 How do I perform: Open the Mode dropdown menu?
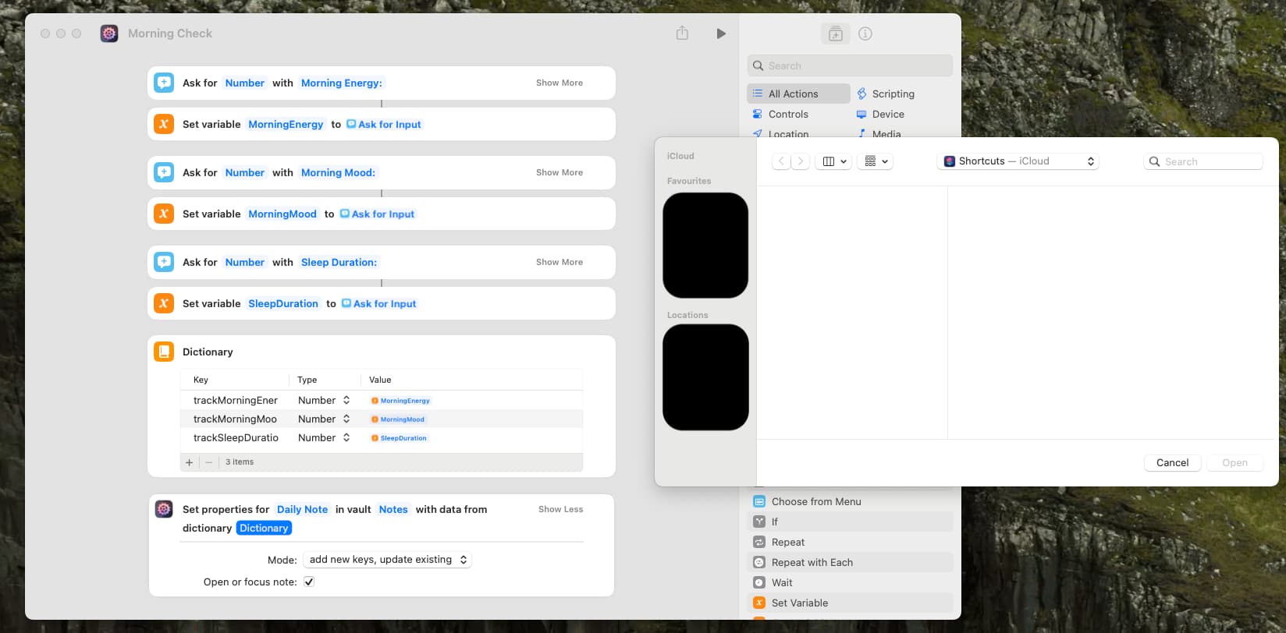pyautogui.click(x=387, y=560)
